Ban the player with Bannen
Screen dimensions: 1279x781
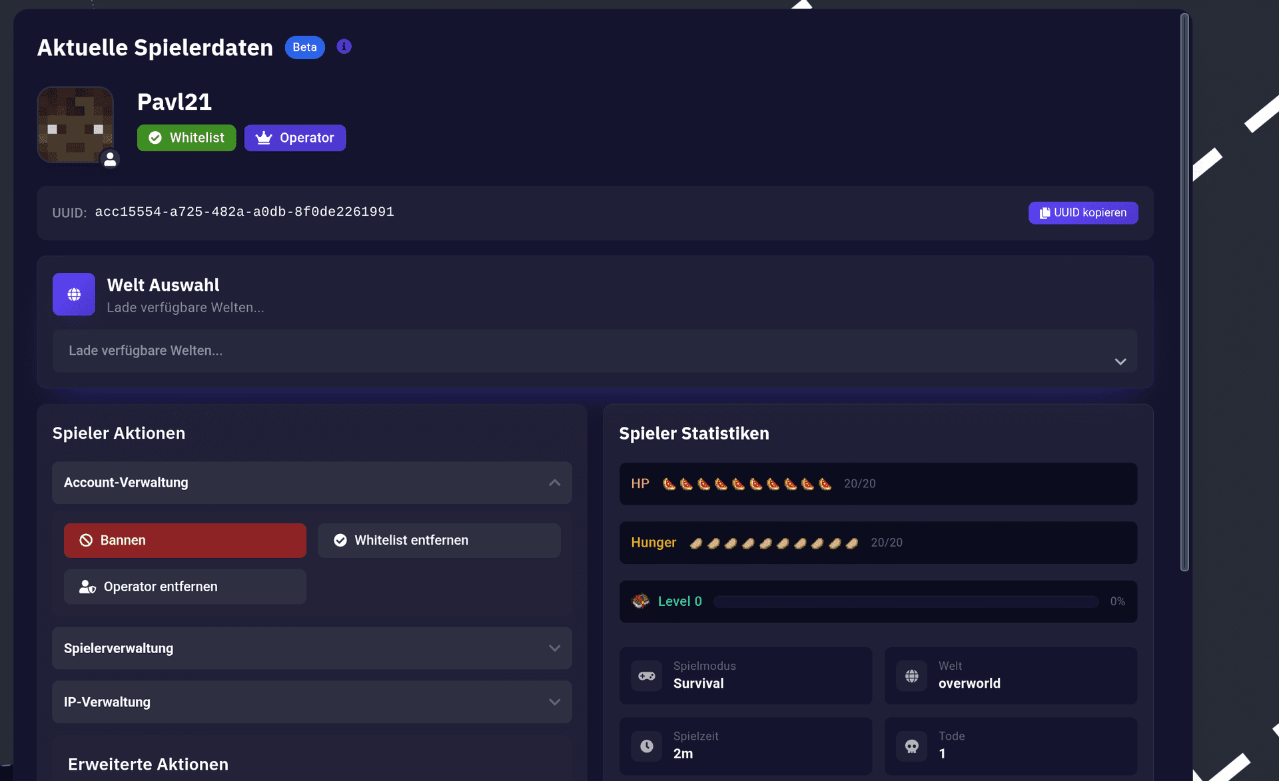[185, 541]
